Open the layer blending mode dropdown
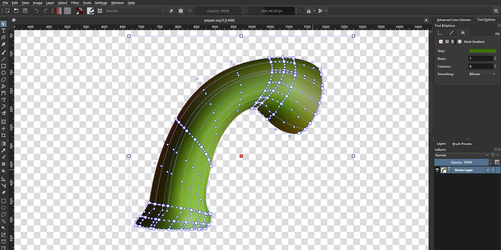Viewport: 501px width, 250px height. tap(461, 155)
